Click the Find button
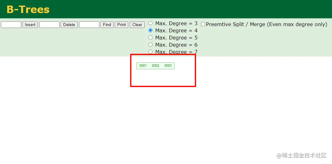Image resolution: width=332 pixels, height=164 pixels. click(107, 25)
